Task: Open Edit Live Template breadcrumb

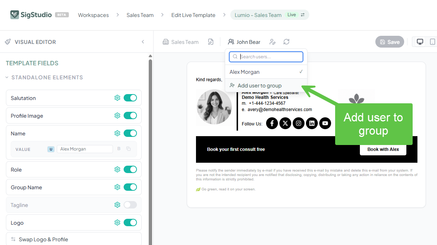Action: tap(193, 15)
